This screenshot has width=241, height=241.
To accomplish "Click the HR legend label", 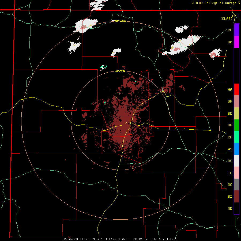I will [x=230, y=125].
